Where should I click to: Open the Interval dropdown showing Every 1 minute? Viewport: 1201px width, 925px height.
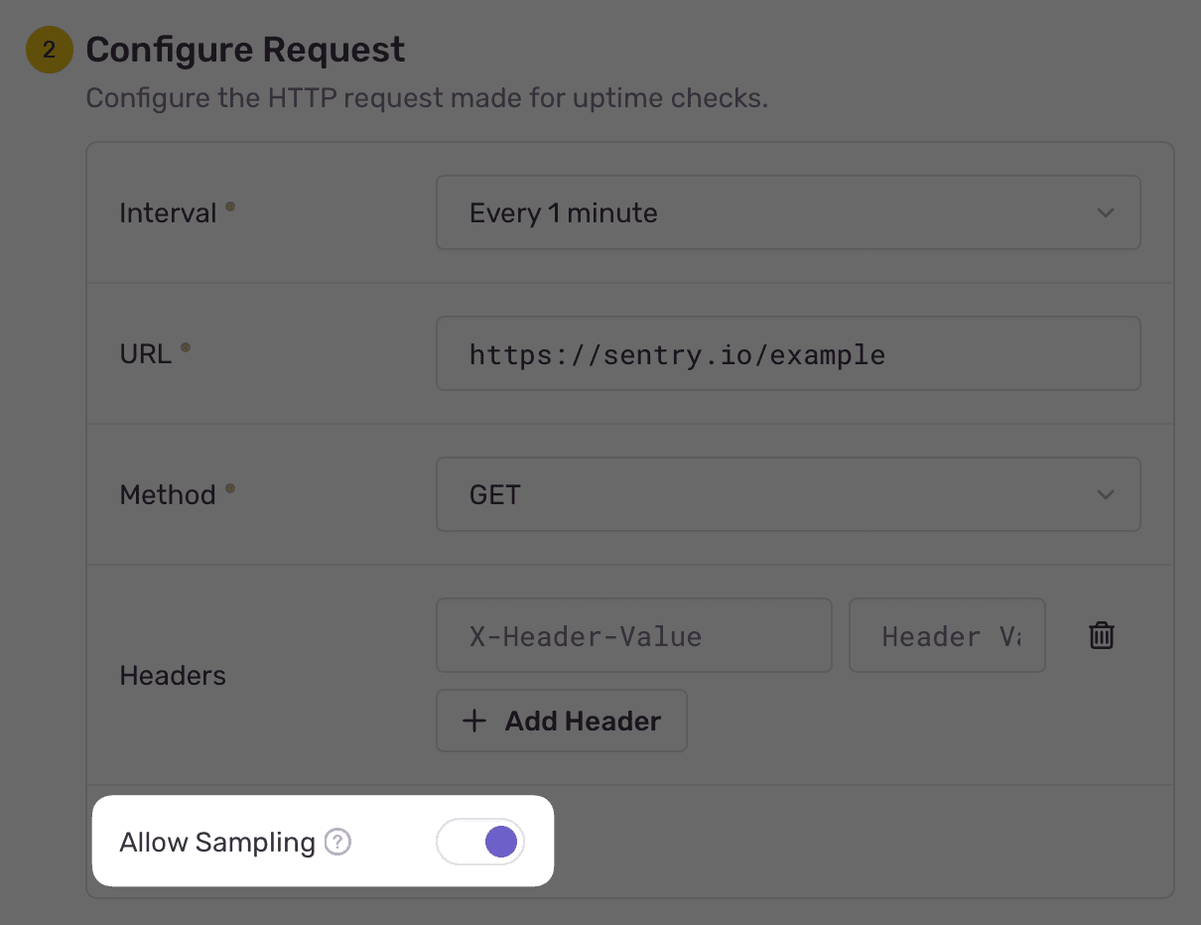click(x=788, y=212)
